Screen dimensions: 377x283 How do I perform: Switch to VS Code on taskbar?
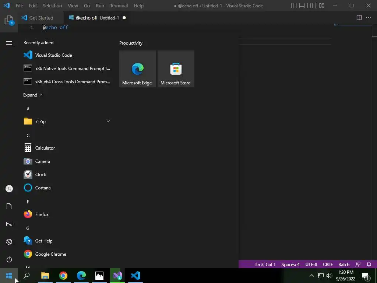click(x=135, y=276)
